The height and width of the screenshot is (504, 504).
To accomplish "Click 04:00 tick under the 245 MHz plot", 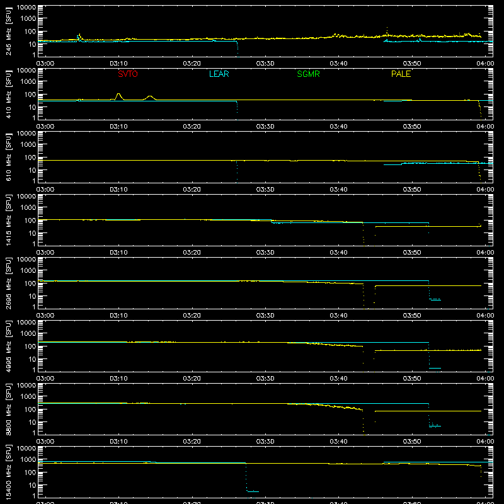I will coord(485,64).
